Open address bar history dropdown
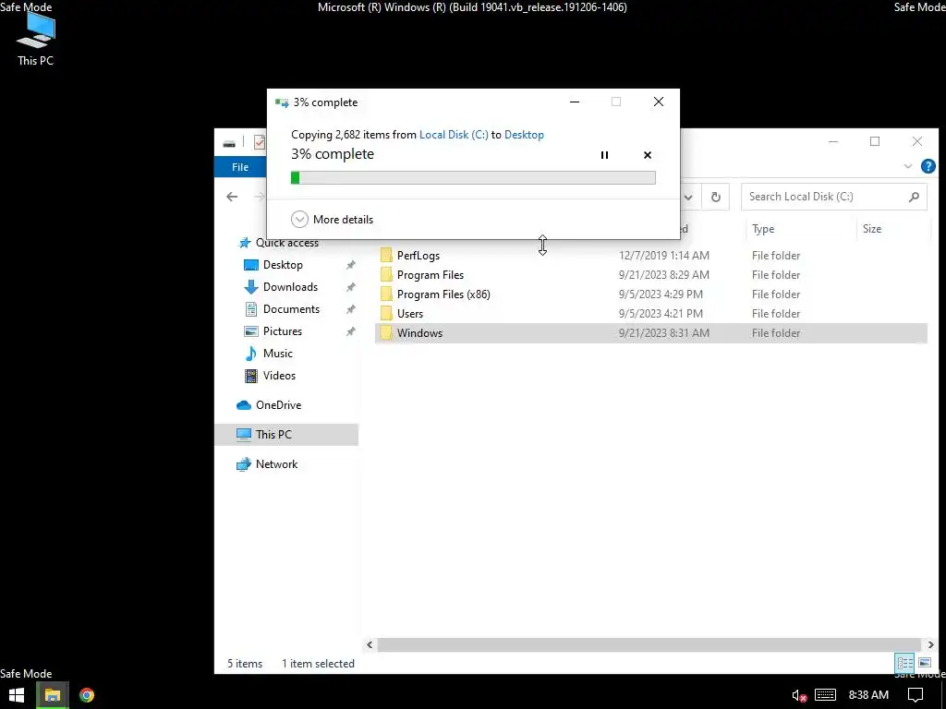Screen dimensions: 946x709 point(688,197)
